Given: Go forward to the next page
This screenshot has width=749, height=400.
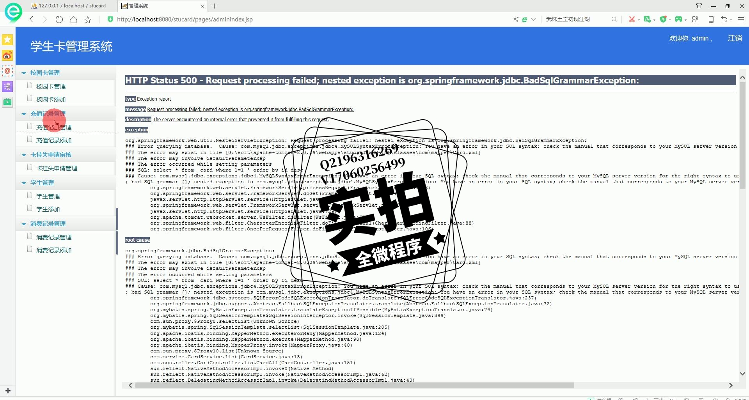Looking at the screenshot, I should pyautogui.click(x=45, y=19).
